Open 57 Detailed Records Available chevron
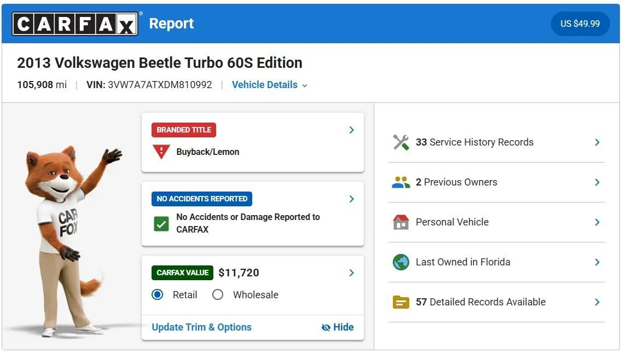The image size is (621, 353). [x=597, y=302]
